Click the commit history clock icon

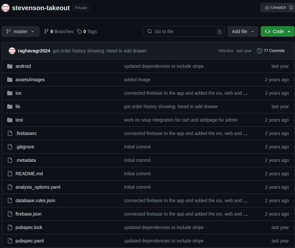(x=260, y=51)
